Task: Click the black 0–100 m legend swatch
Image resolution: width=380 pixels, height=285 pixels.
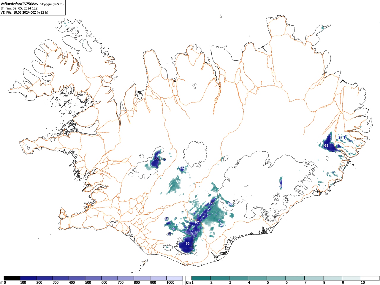Action: click(12, 278)
